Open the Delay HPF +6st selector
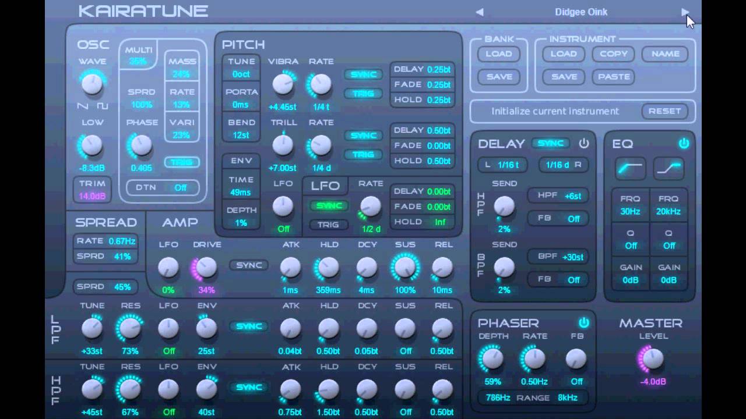This screenshot has width=746, height=419. (558, 196)
